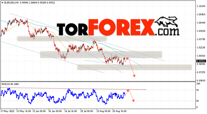Image resolution: width=207 pixels, height=114 pixels.
Task: Select the top gray resistance zone rectangle
Action: pos(62,39)
